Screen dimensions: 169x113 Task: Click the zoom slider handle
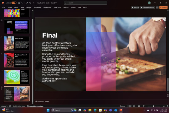click(x=153, y=106)
